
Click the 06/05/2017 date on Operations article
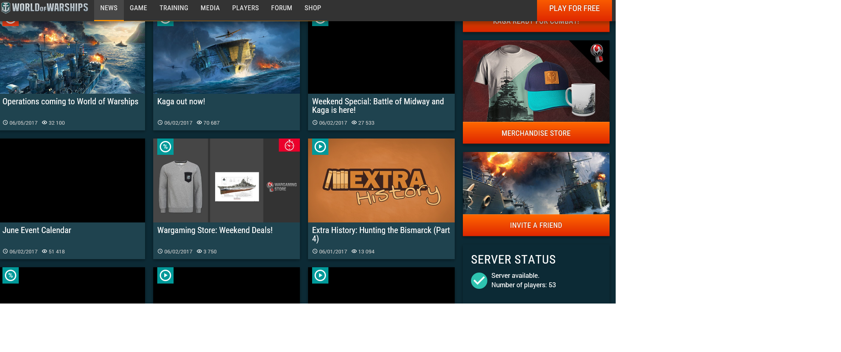(x=24, y=123)
